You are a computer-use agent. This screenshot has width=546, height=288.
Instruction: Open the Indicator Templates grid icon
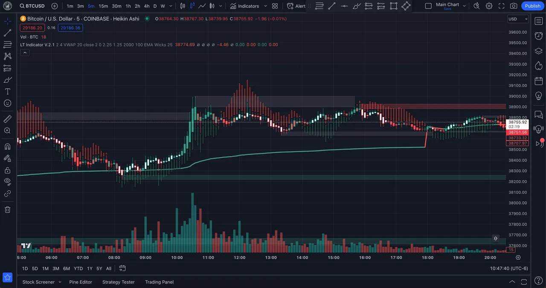(275, 6)
